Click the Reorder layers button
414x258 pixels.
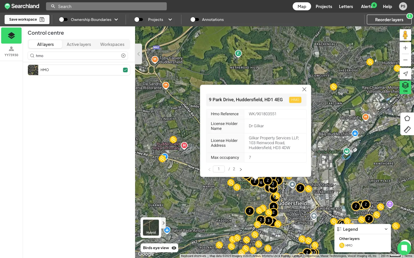click(389, 19)
